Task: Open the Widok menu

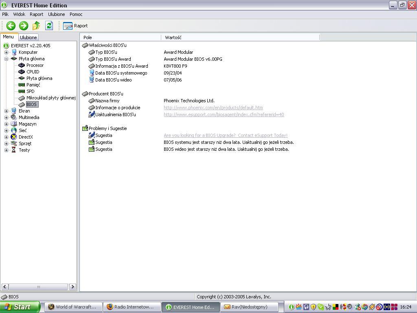Action: tap(19, 14)
